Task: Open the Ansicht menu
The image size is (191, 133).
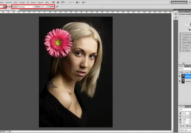Action: pos(33,2)
